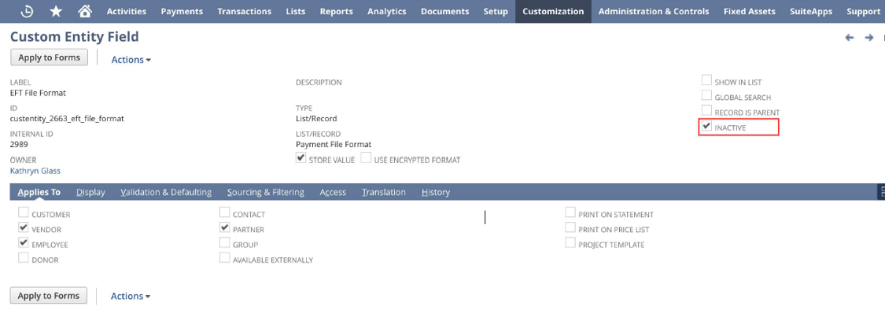Open the Reports menu
This screenshot has width=885, height=310.
point(337,11)
